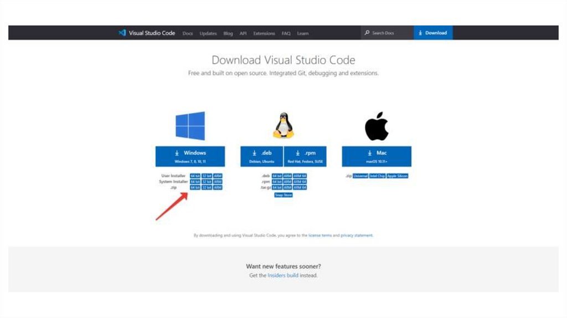Download Linux .rpm ARM from small row
The width and height of the screenshot is (567, 318).
tap(287, 182)
